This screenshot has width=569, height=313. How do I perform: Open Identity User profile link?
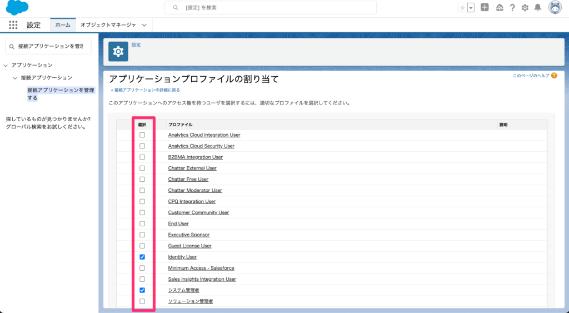coord(182,257)
